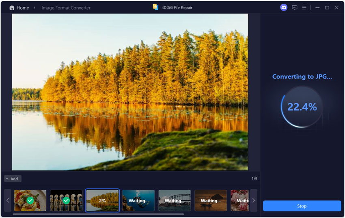Go to the Home breadcrumb link
The image size is (345, 218).
[23, 8]
